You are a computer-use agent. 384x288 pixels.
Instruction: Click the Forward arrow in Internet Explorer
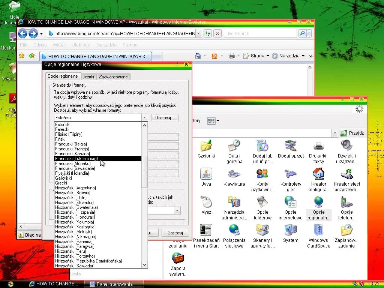click(x=33, y=33)
